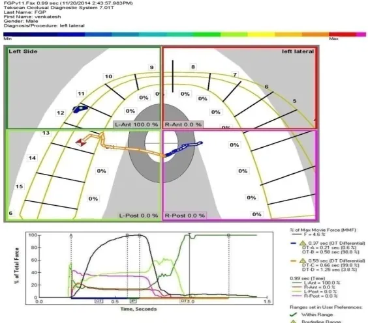Click the OT-A = 0.21 sec legend line

pos(330,247)
